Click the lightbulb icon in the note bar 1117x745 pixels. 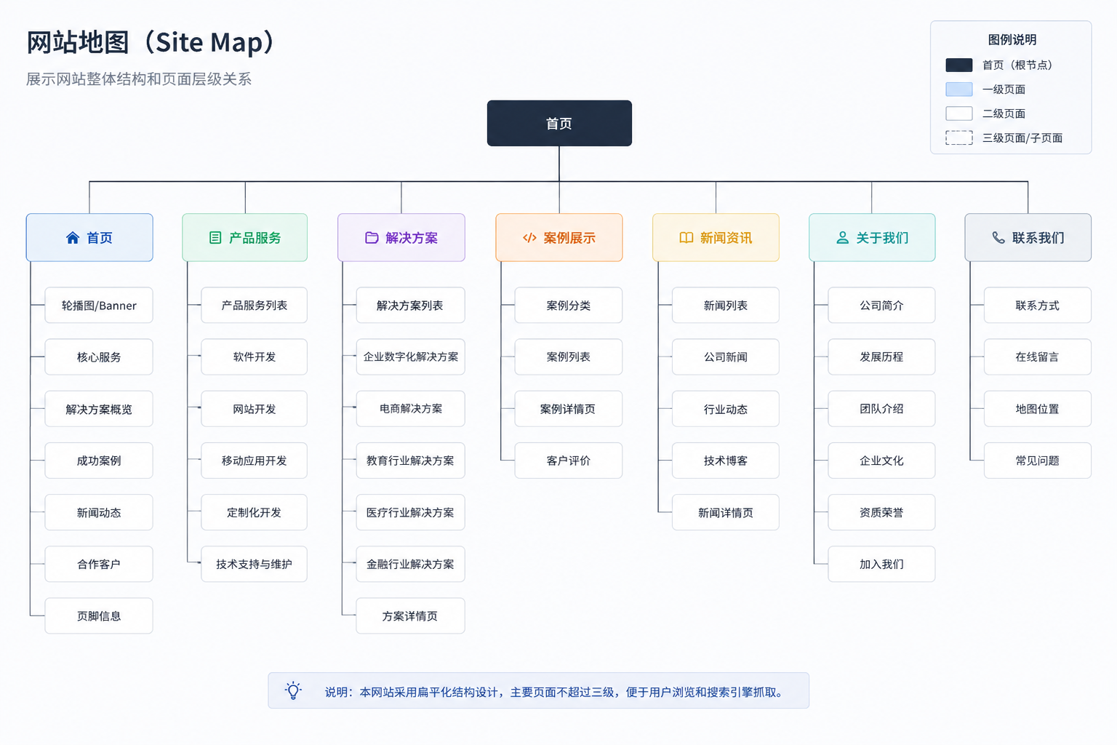(x=293, y=690)
